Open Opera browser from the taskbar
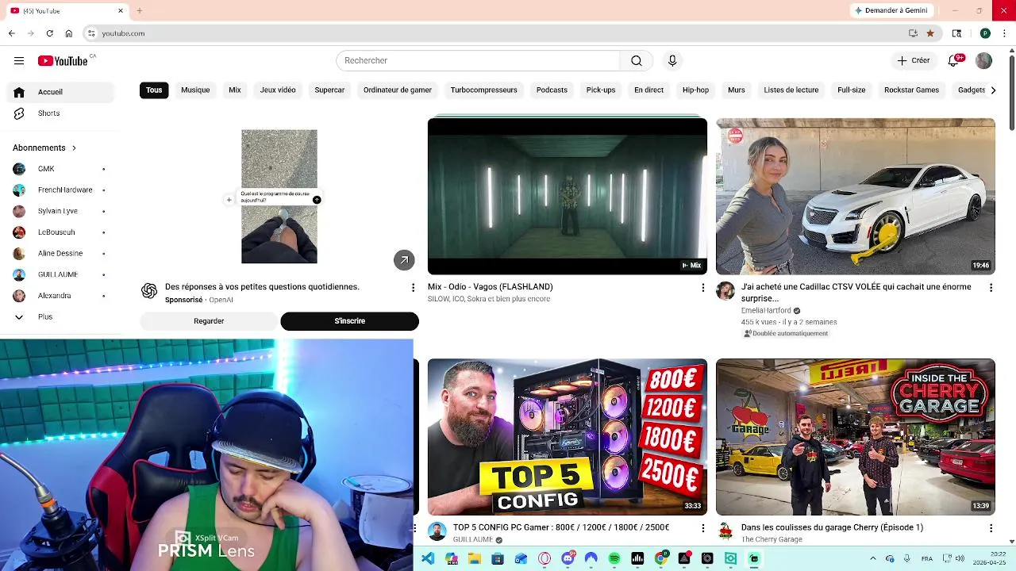The height and width of the screenshot is (571, 1016). [x=545, y=558]
